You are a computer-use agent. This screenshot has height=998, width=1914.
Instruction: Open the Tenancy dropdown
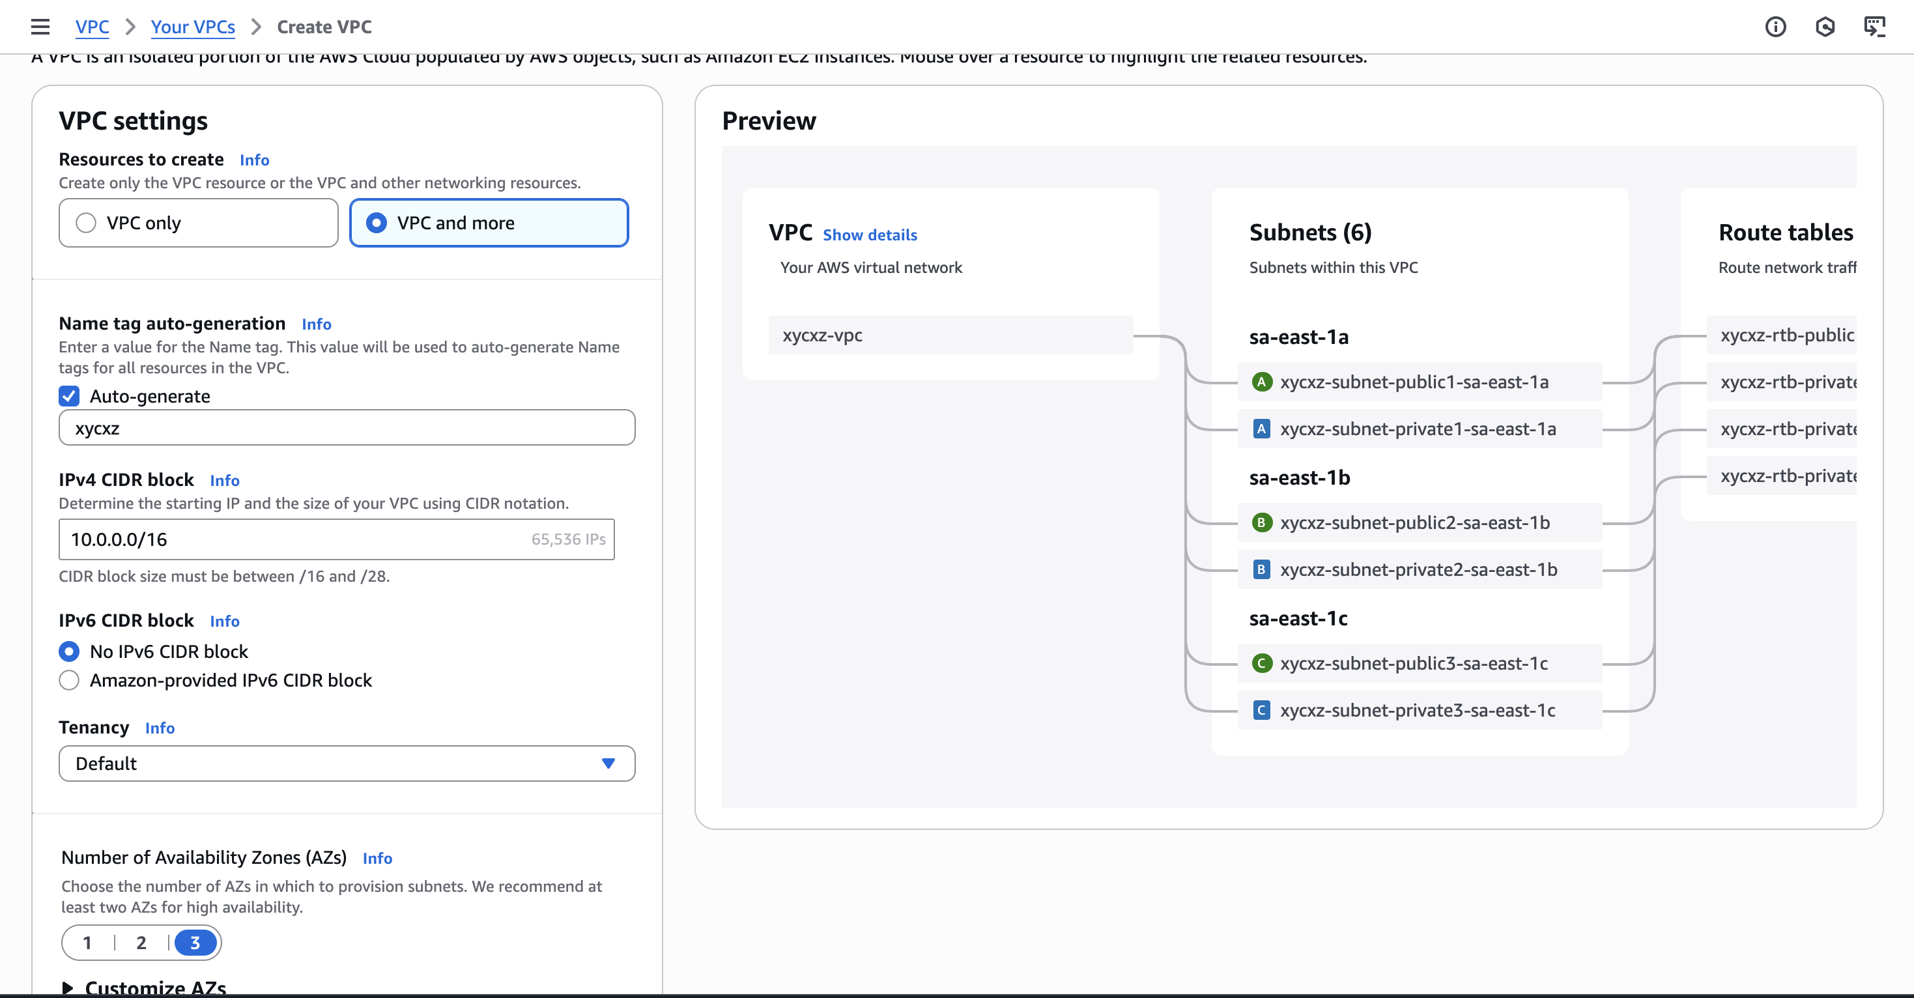[346, 764]
